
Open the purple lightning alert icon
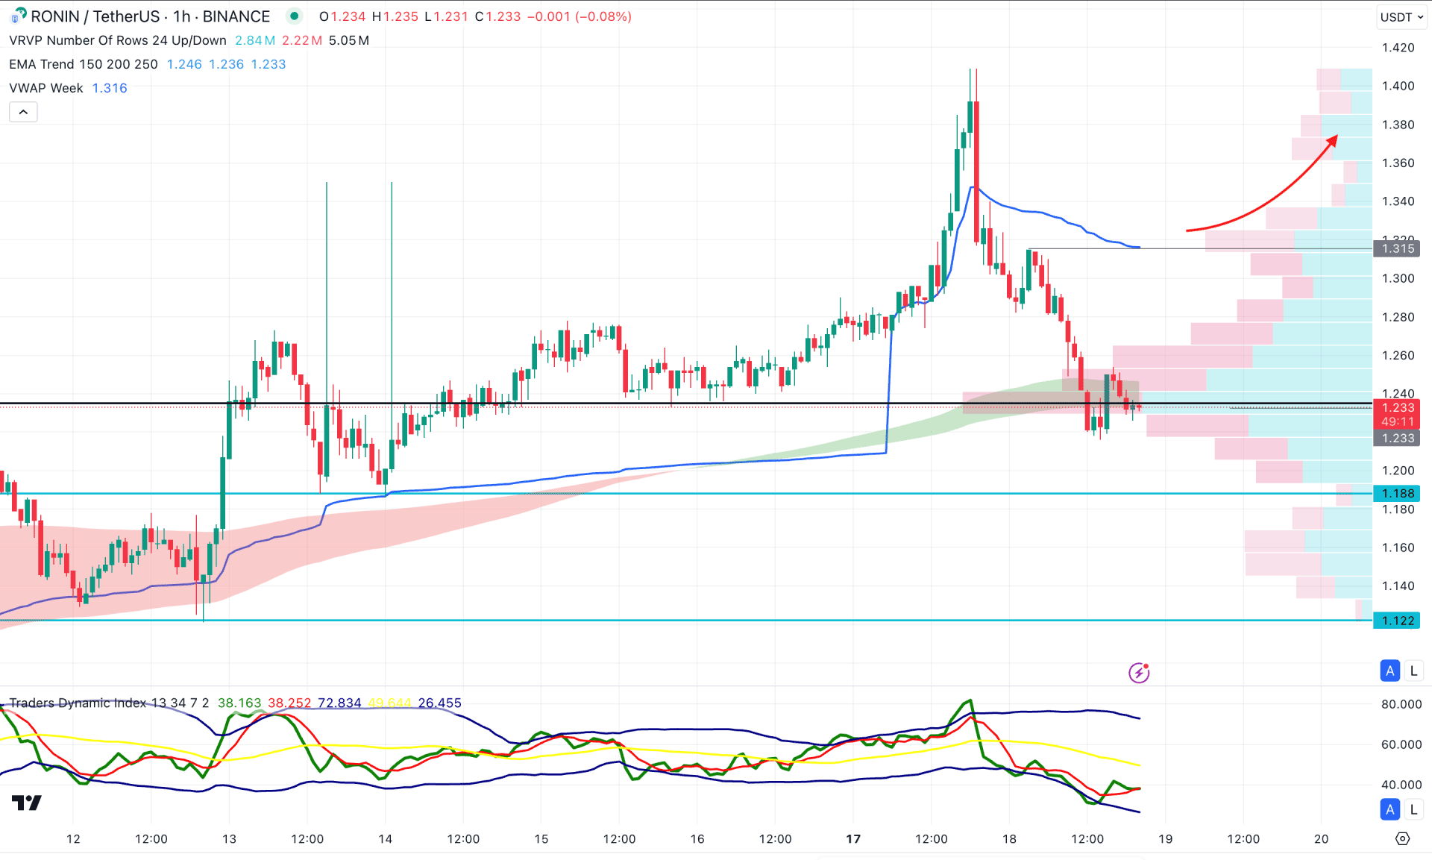click(x=1139, y=673)
